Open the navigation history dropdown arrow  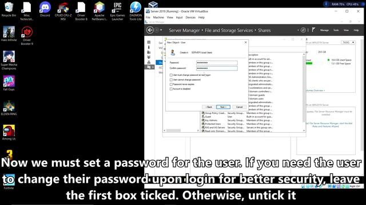tap(161, 30)
